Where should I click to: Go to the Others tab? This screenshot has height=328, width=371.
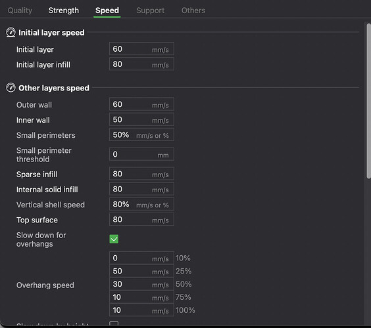tap(193, 10)
